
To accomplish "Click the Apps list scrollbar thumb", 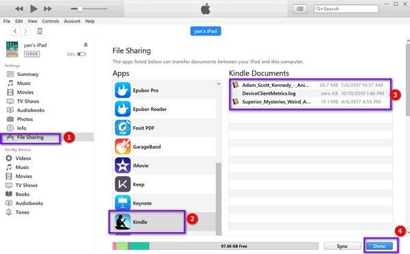I will [219, 199].
